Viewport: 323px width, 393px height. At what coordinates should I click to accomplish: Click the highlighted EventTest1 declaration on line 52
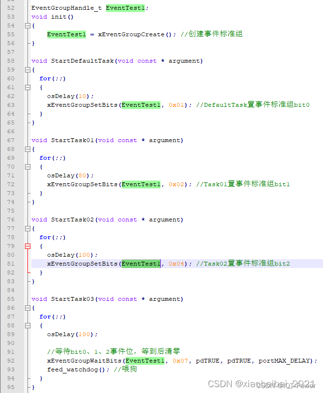click(x=125, y=8)
